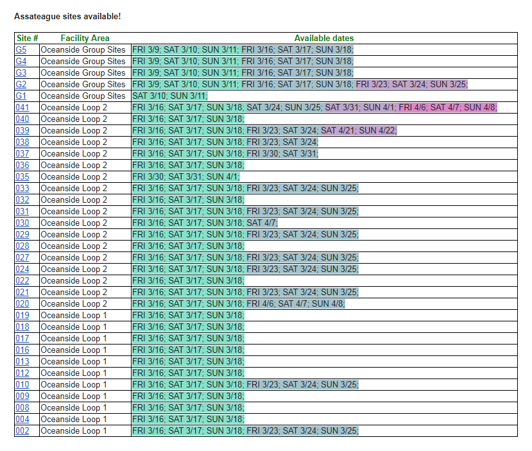Open site 008 link
The height and width of the screenshot is (451, 532).
pyautogui.click(x=22, y=407)
